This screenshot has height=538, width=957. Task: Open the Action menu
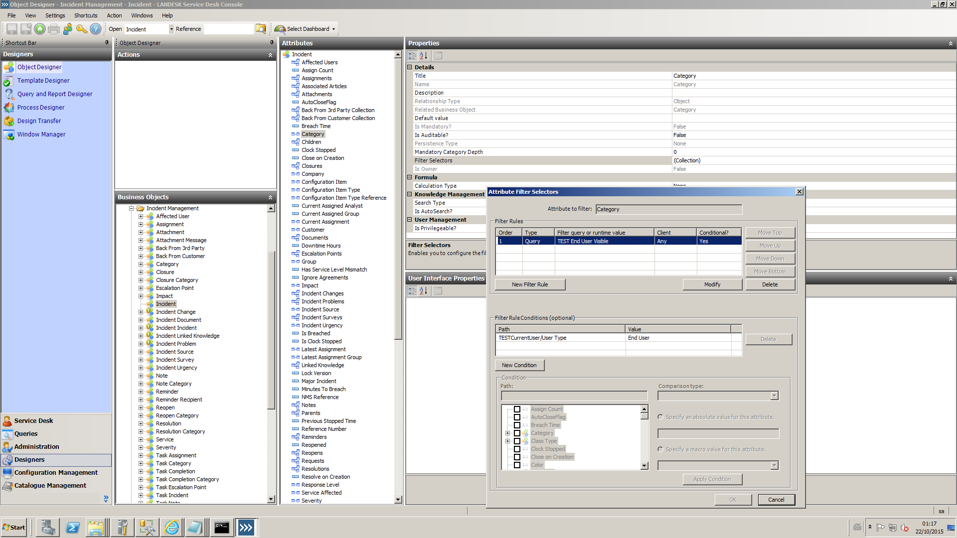(114, 15)
